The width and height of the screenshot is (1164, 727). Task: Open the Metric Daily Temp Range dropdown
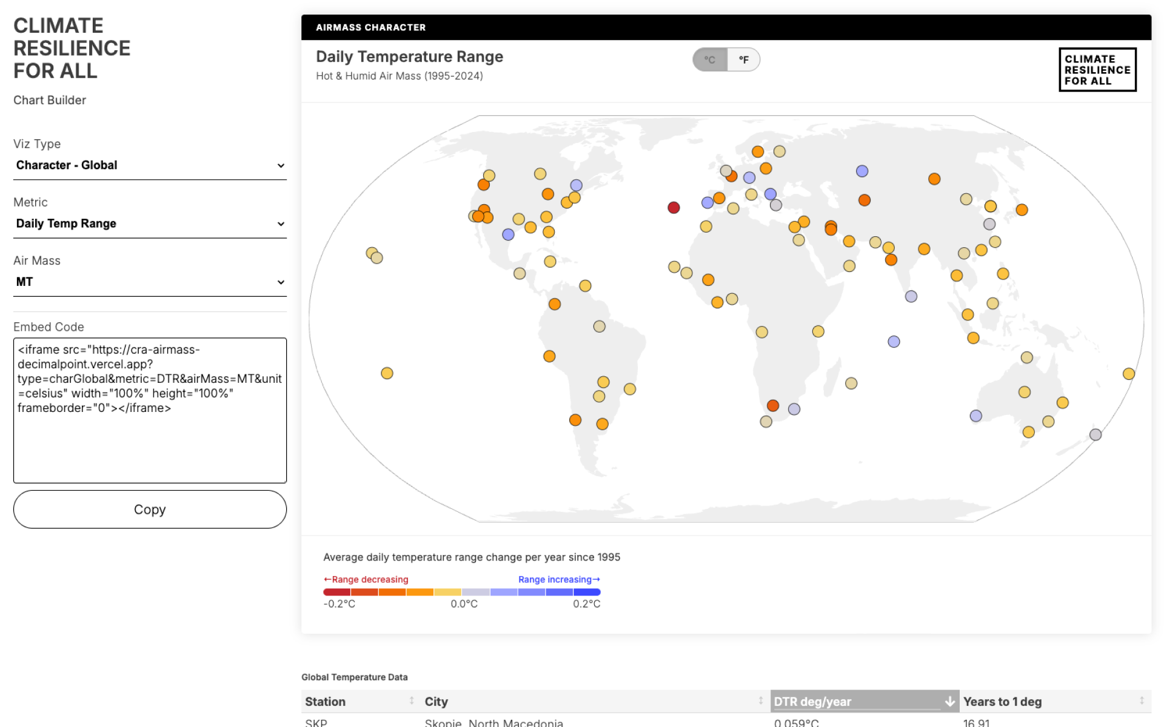150,224
